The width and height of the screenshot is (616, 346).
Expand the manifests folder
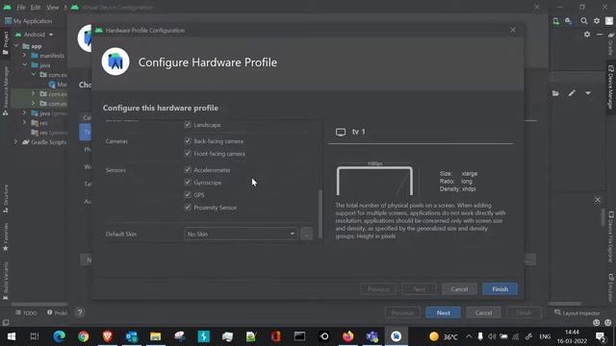pos(25,56)
